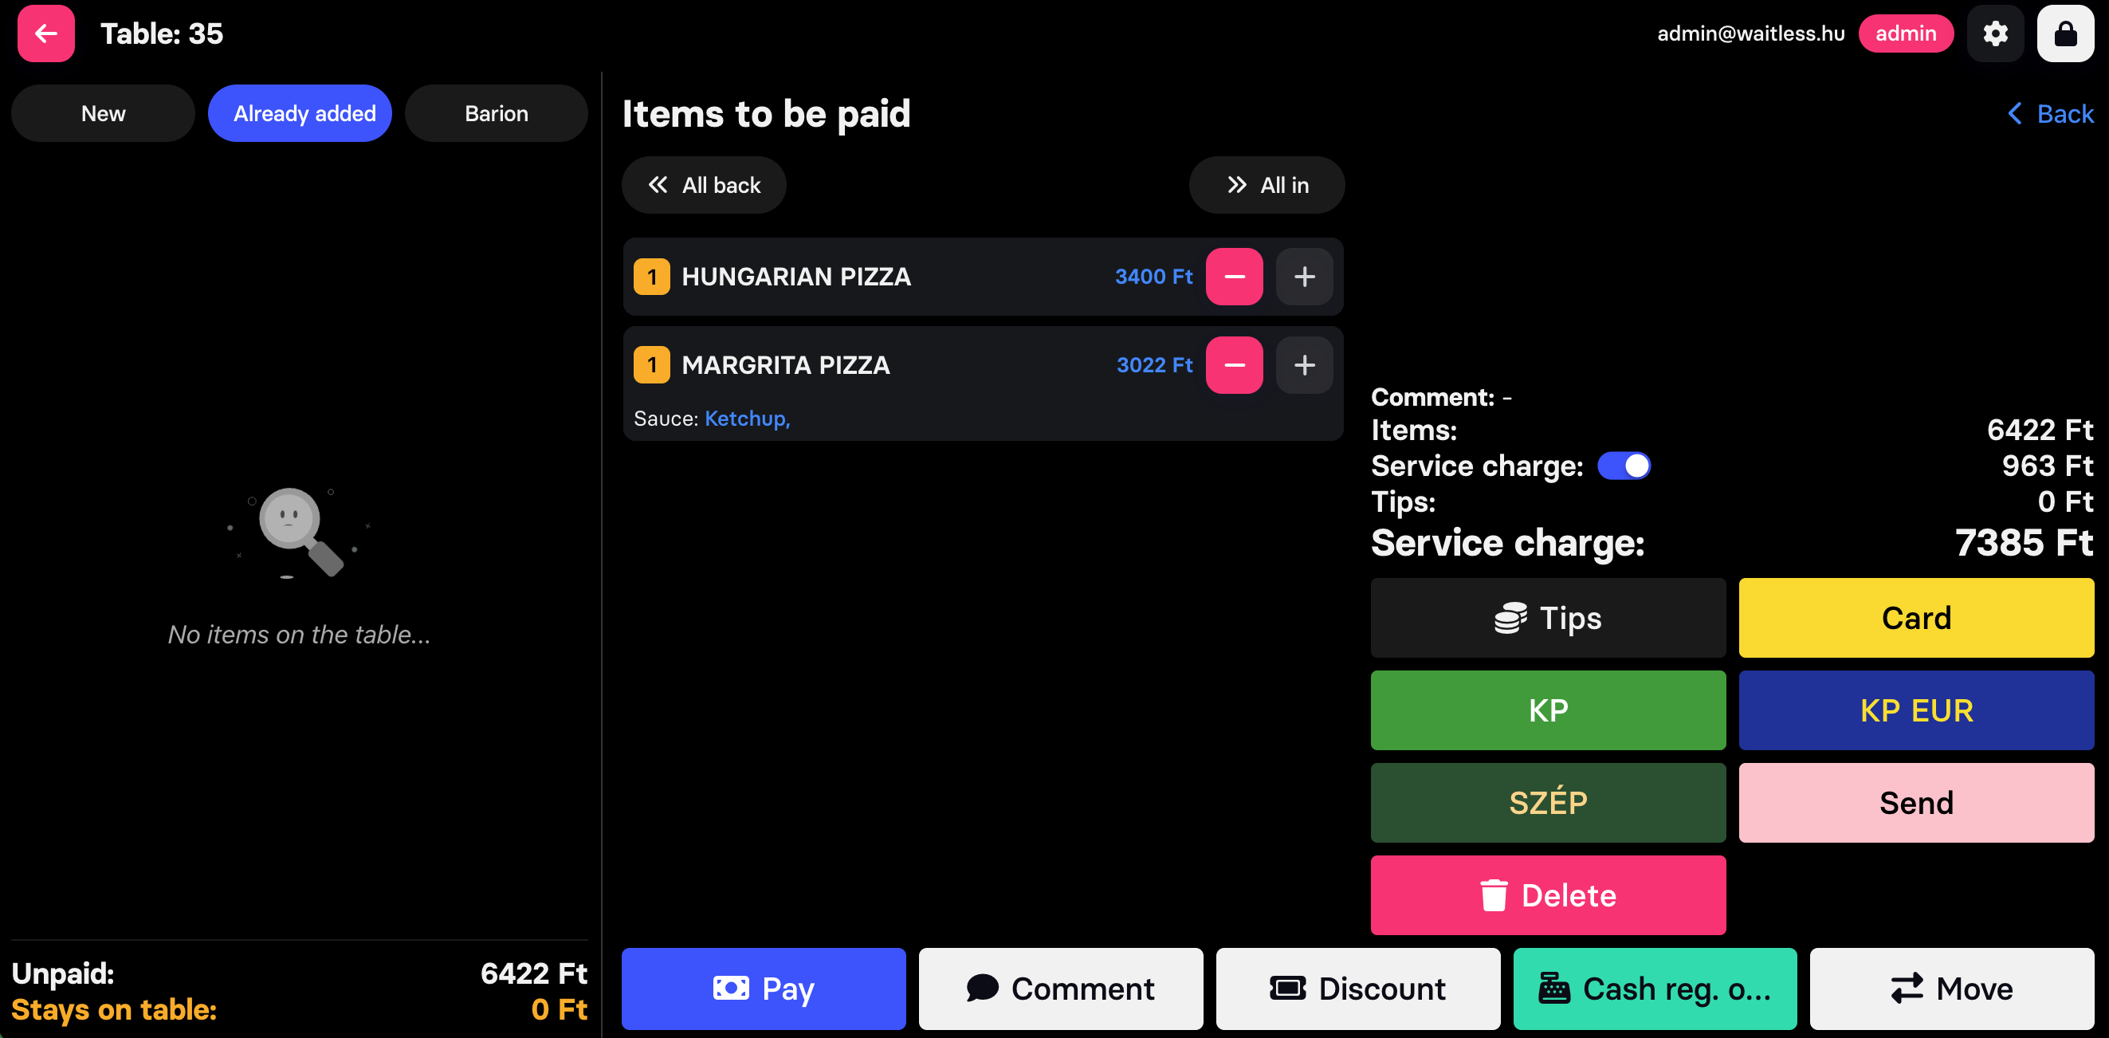Viewport: 2109px width, 1038px height.
Task: Click the trash icon on the Delete button
Action: click(x=1494, y=894)
